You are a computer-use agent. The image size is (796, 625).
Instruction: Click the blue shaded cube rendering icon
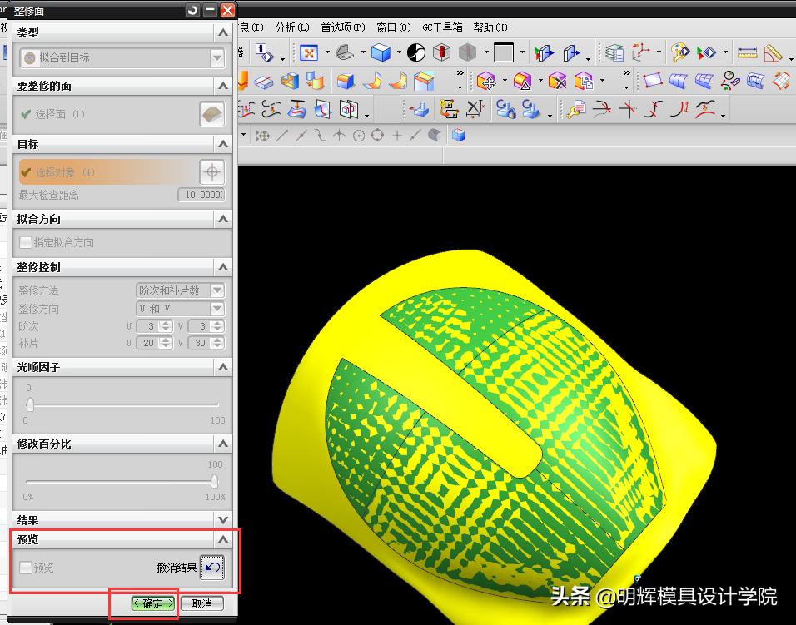[x=381, y=53]
